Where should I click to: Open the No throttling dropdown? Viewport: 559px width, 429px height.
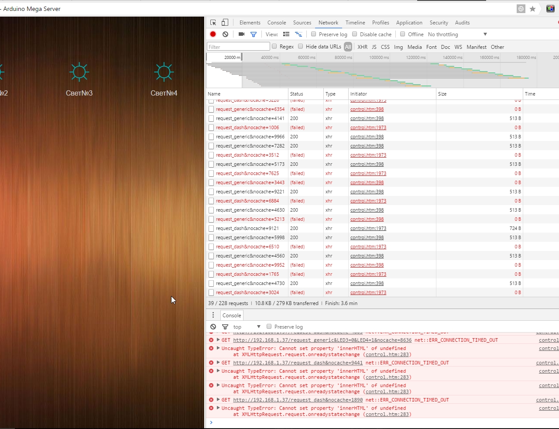coord(457,34)
